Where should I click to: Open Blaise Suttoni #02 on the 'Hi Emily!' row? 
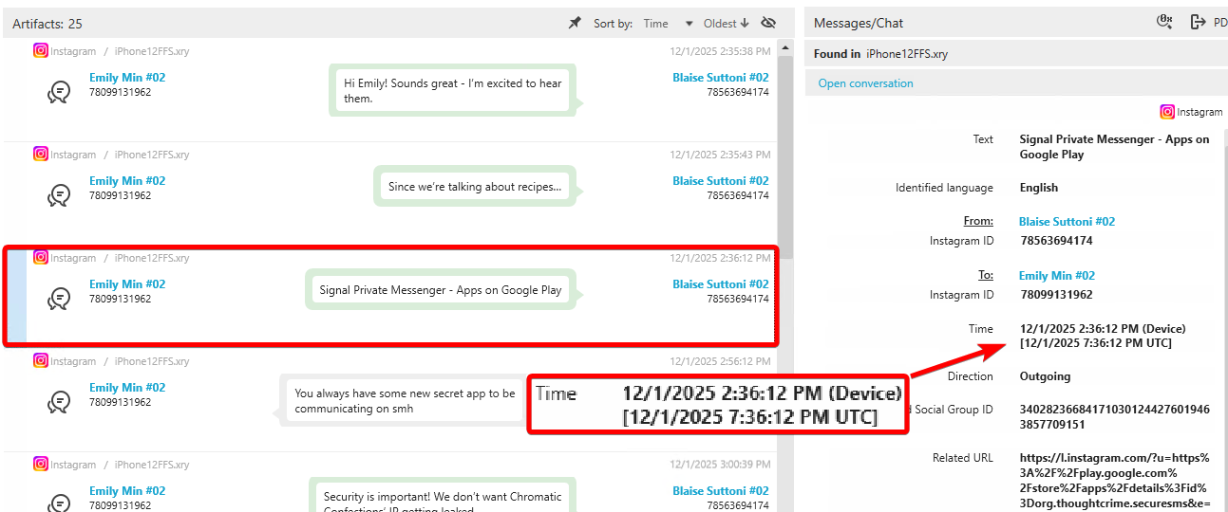[x=721, y=78]
